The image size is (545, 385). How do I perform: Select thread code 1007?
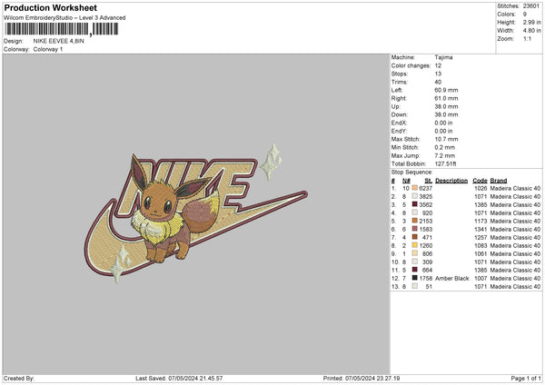point(481,279)
